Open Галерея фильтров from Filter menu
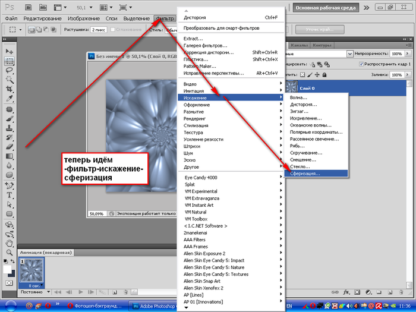This screenshot has height=312, width=416. tap(231, 46)
